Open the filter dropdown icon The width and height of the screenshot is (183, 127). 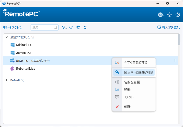[x=64, y=28]
